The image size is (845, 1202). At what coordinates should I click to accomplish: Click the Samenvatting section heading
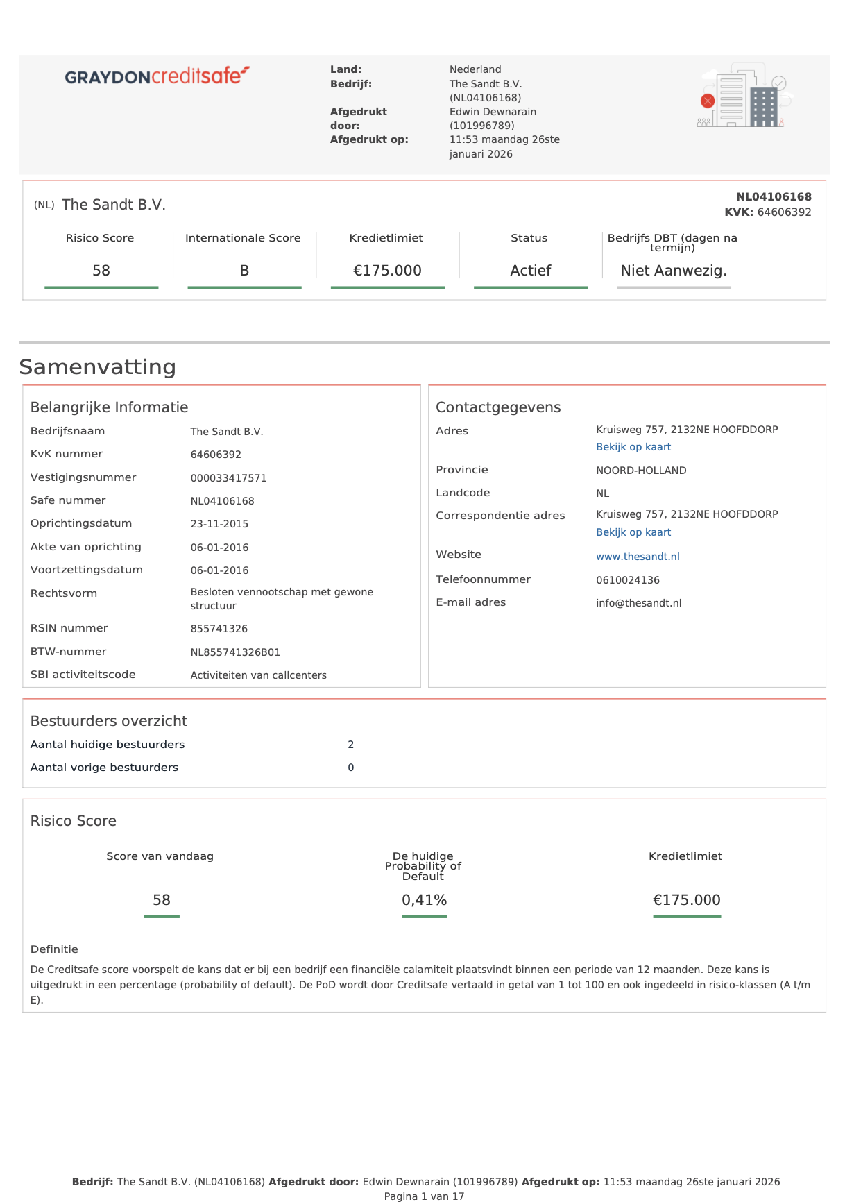(x=97, y=367)
